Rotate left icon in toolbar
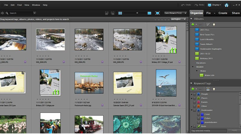The image size is (241, 134). coord(107,13)
